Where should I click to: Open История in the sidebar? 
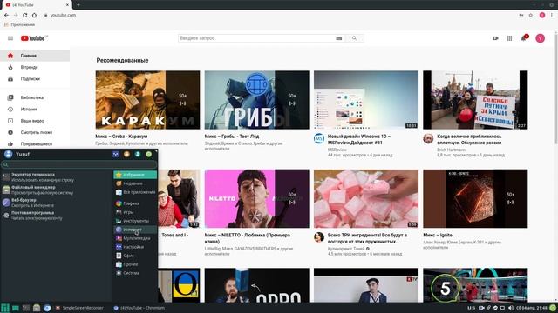35,110
